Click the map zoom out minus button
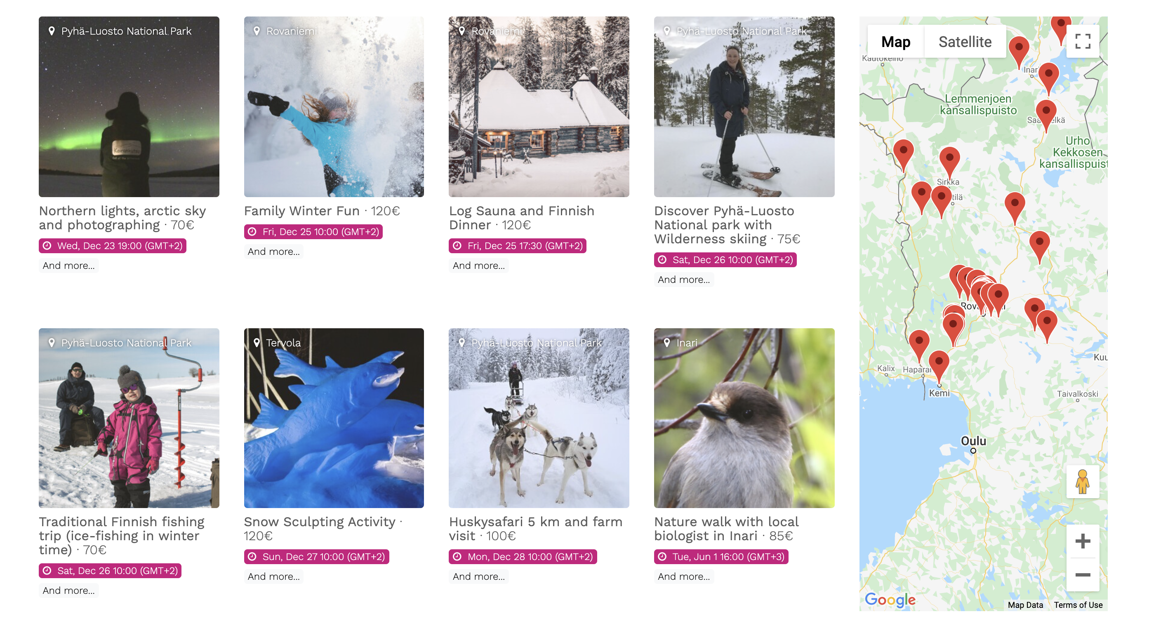The width and height of the screenshot is (1149, 626). 1083,575
